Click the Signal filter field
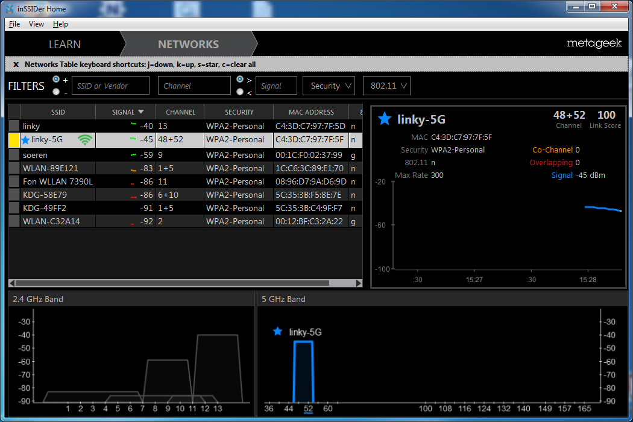The height and width of the screenshot is (422, 633). pyautogui.click(x=276, y=86)
